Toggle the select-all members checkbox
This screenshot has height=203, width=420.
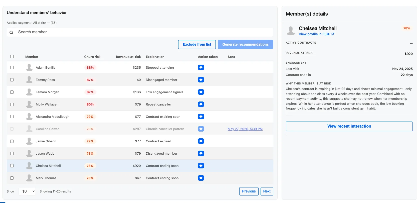click(x=12, y=57)
